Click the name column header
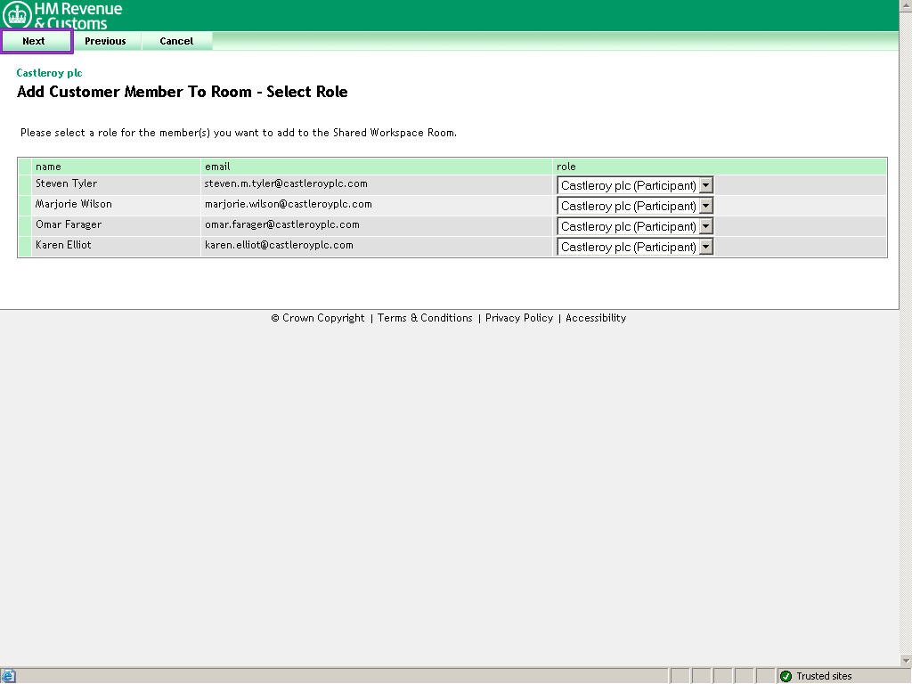This screenshot has width=912, height=684. point(48,167)
